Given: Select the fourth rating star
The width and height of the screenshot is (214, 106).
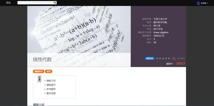Looking at the screenshot, I should 166,58.
